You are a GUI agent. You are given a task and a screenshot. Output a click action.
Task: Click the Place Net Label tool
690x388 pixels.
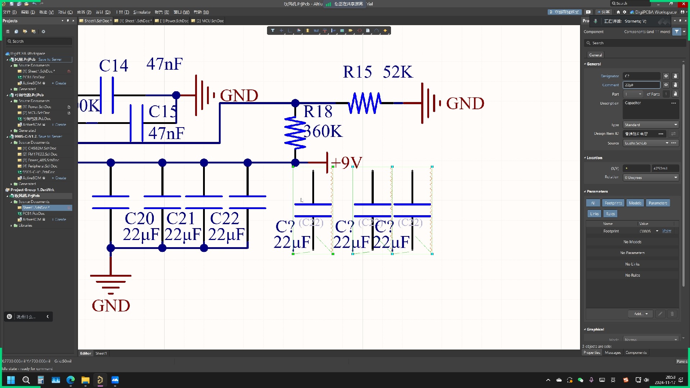point(316,31)
